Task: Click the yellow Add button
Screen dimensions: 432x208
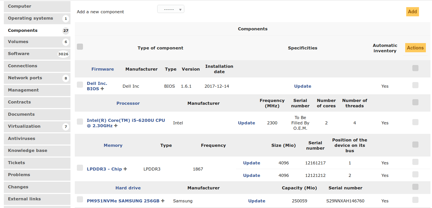Action: [412, 12]
